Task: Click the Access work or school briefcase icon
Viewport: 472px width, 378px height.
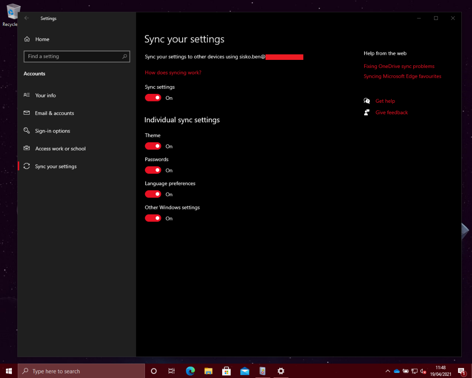Action: [26, 148]
